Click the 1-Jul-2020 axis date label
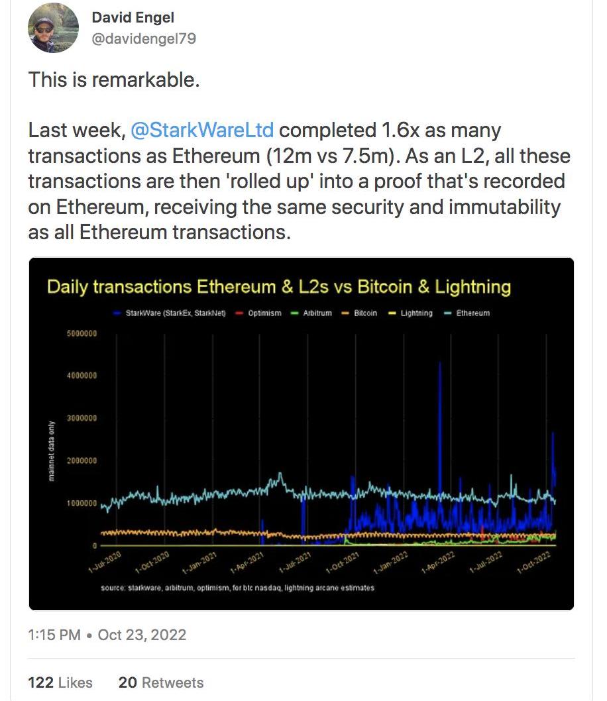 (105, 563)
